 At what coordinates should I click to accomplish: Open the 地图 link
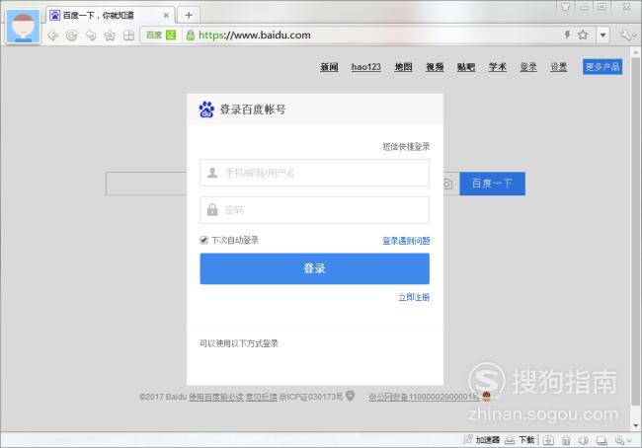coord(403,67)
